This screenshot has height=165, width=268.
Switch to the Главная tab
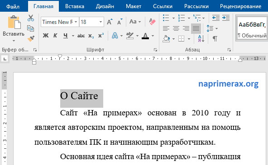(x=43, y=6)
